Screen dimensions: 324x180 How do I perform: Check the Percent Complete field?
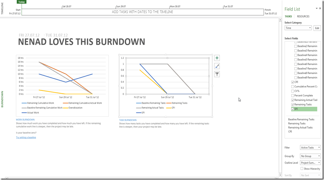coord(293,95)
